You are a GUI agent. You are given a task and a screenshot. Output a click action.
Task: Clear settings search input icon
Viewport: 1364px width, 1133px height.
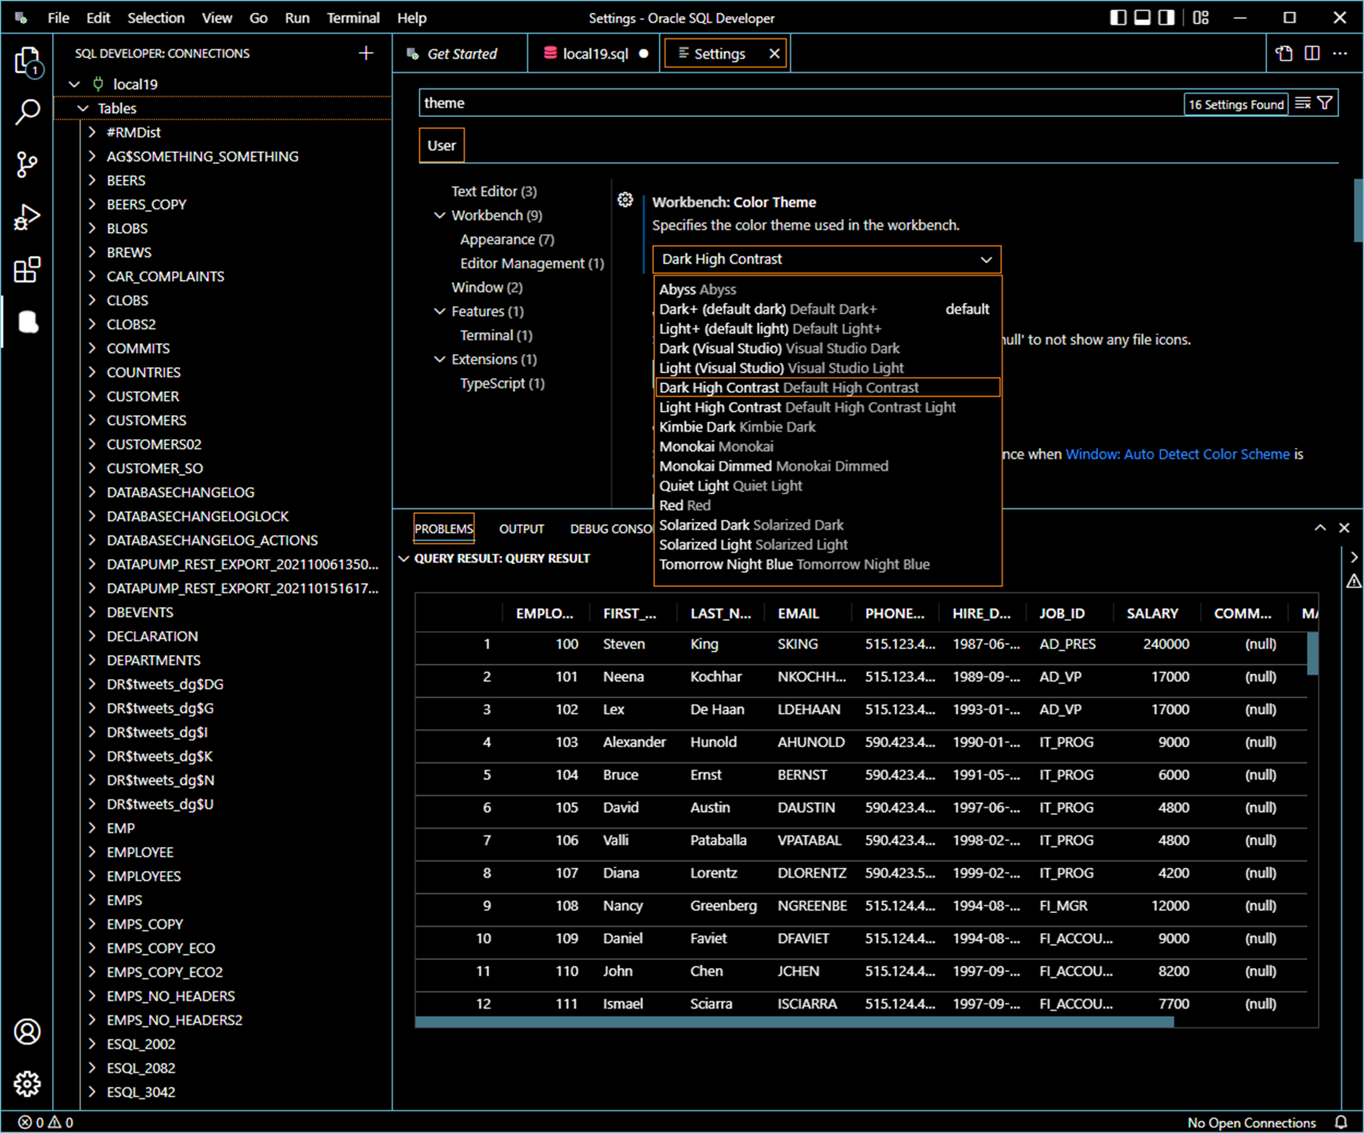(1302, 103)
